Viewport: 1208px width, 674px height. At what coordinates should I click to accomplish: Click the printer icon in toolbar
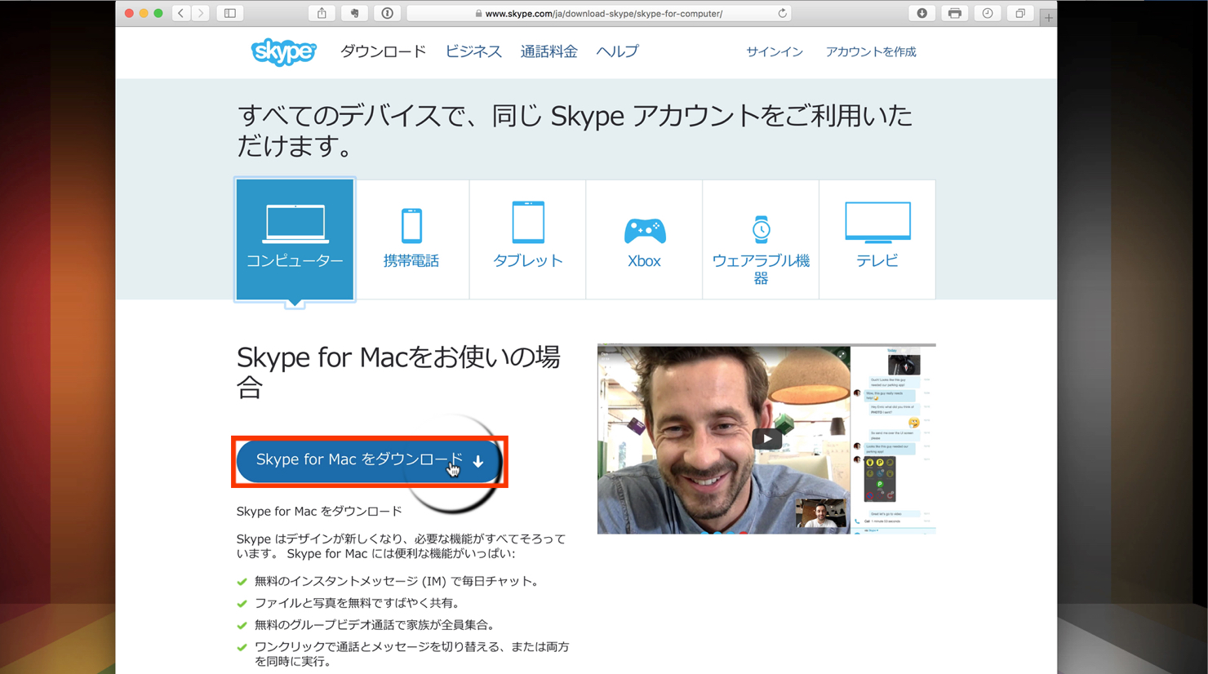coord(954,13)
